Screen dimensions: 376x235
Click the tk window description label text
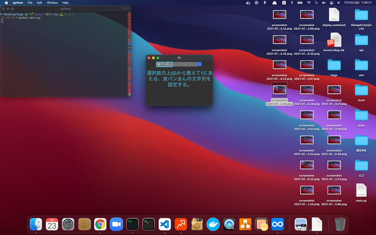click(x=179, y=79)
